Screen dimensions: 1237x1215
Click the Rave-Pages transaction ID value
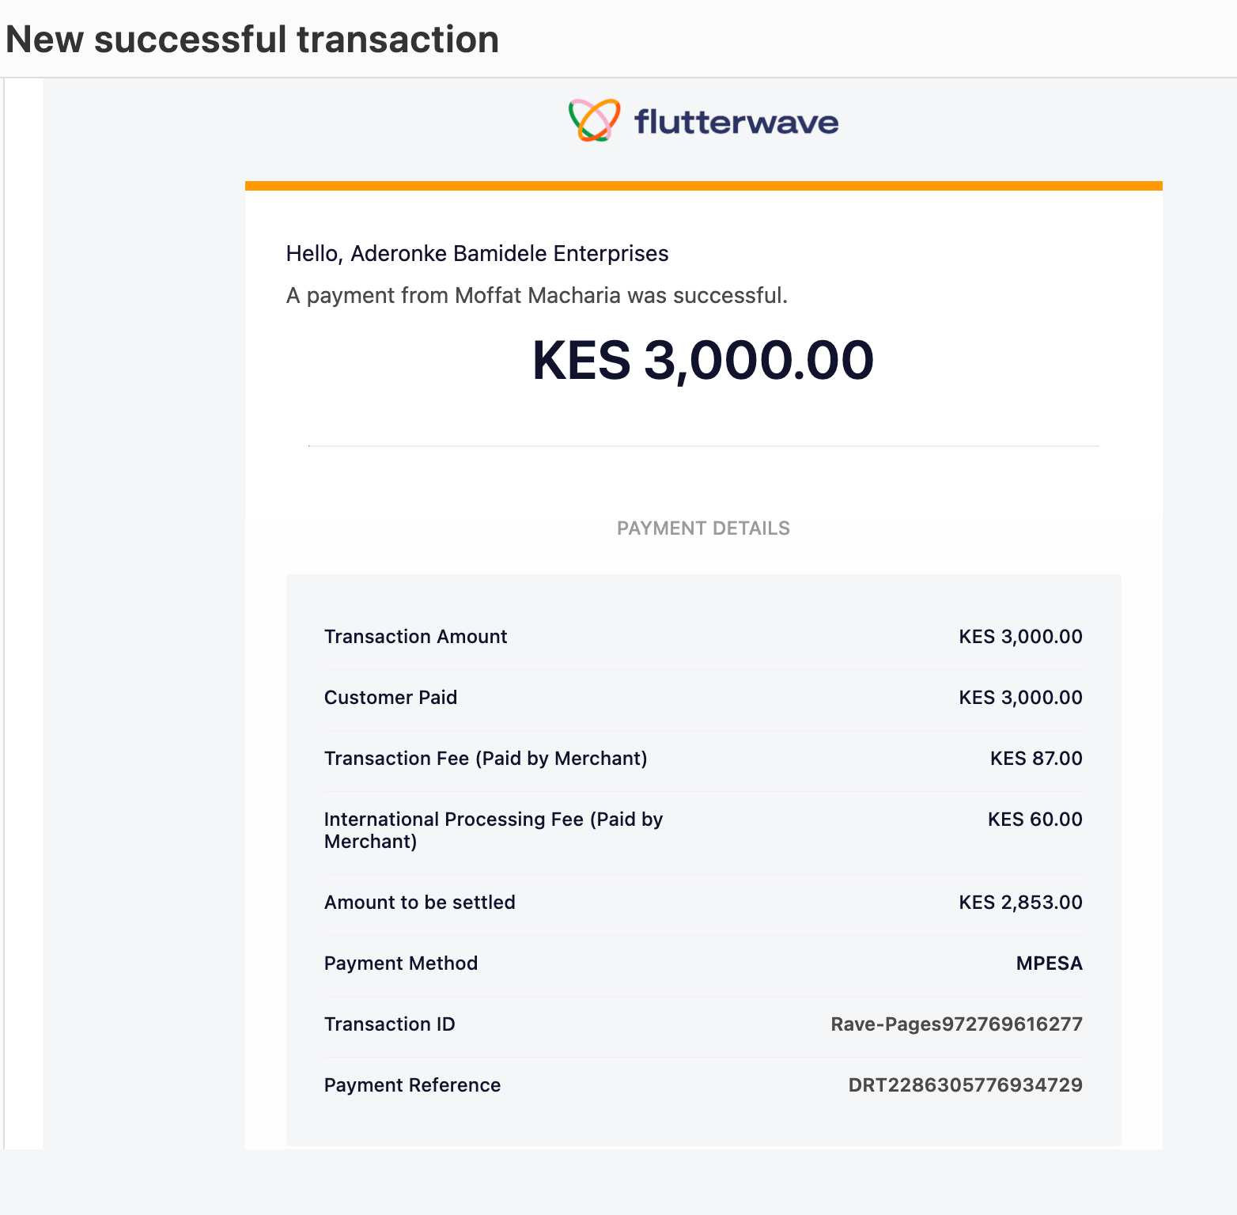(956, 1024)
